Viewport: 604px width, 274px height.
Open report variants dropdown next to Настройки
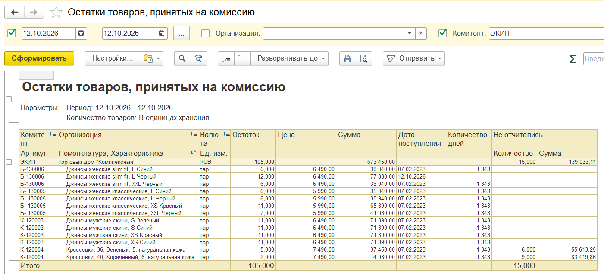tap(152, 58)
